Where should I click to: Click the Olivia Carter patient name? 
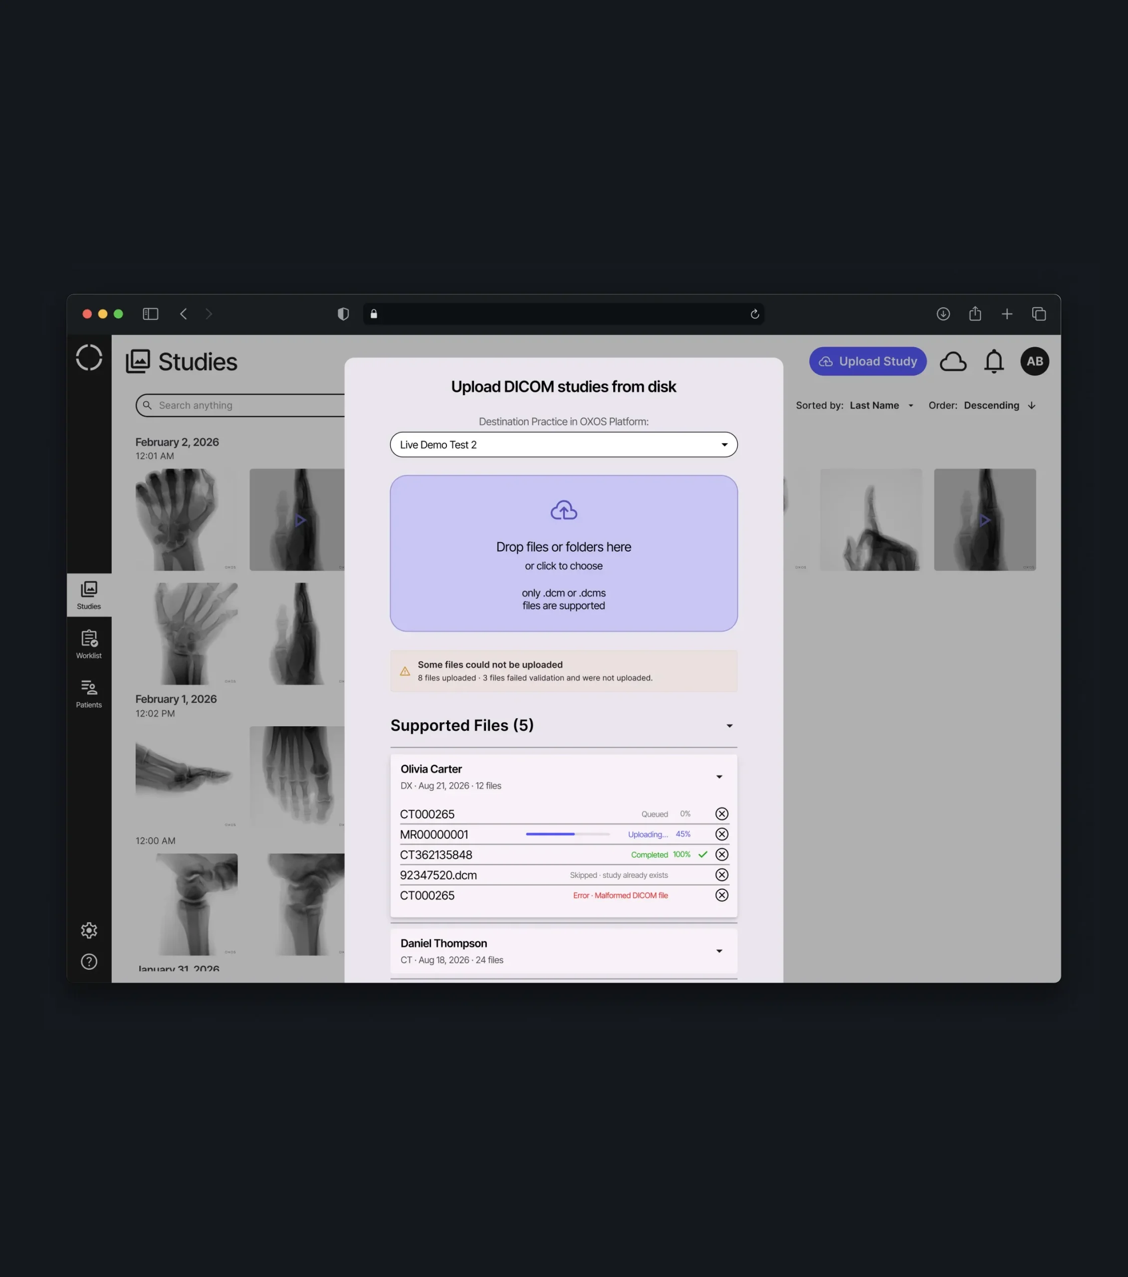[431, 769]
